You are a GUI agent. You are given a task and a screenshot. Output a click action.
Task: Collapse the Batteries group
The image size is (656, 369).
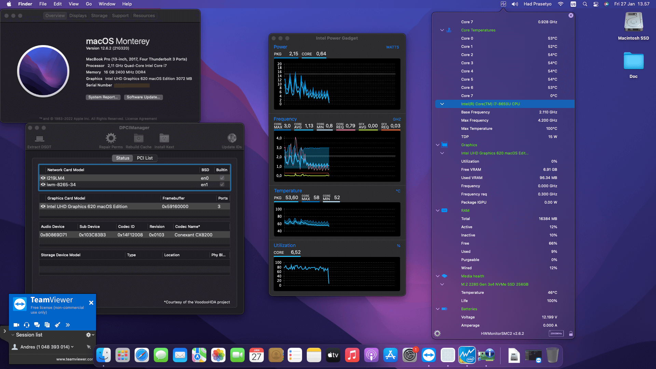[x=438, y=309]
